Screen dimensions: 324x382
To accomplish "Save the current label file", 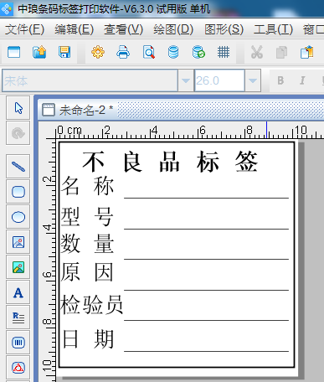I will tap(64, 52).
